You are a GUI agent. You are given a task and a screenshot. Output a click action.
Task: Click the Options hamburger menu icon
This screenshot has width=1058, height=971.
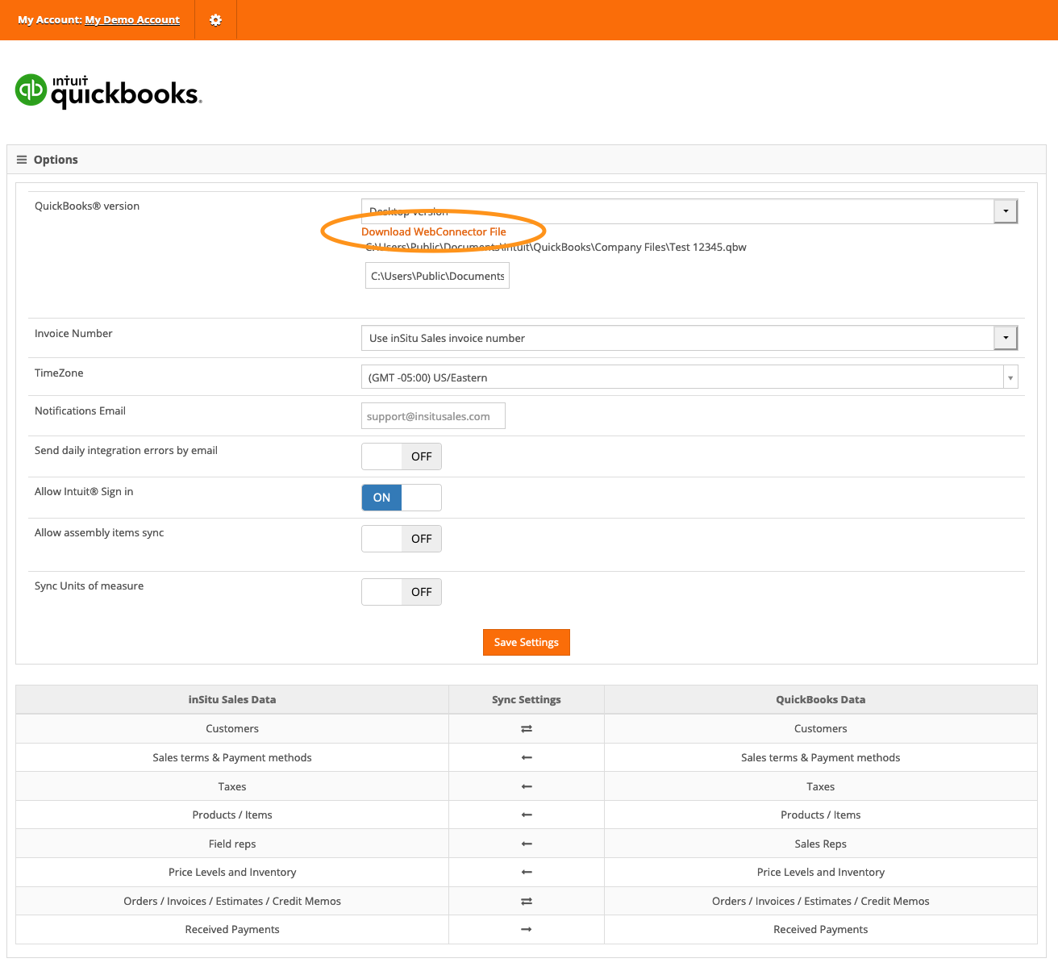pyautogui.click(x=22, y=160)
